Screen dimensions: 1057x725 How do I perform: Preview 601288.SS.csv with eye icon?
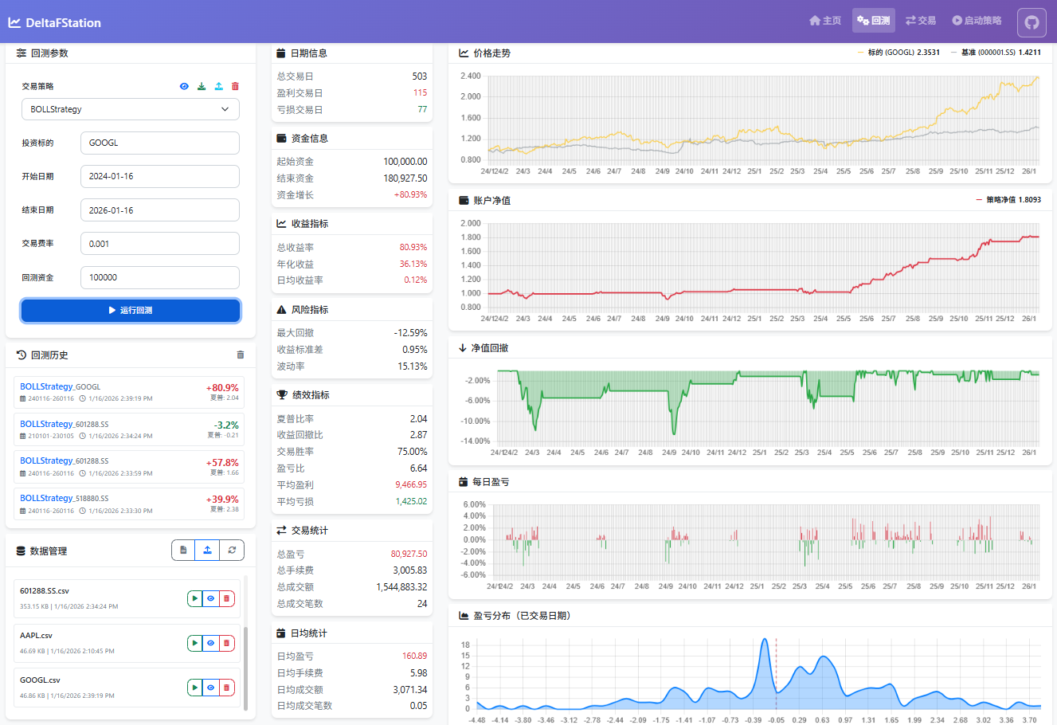pos(210,598)
